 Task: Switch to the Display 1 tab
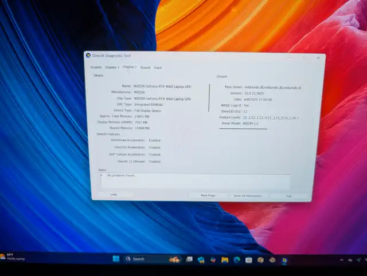pyautogui.click(x=112, y=68)
